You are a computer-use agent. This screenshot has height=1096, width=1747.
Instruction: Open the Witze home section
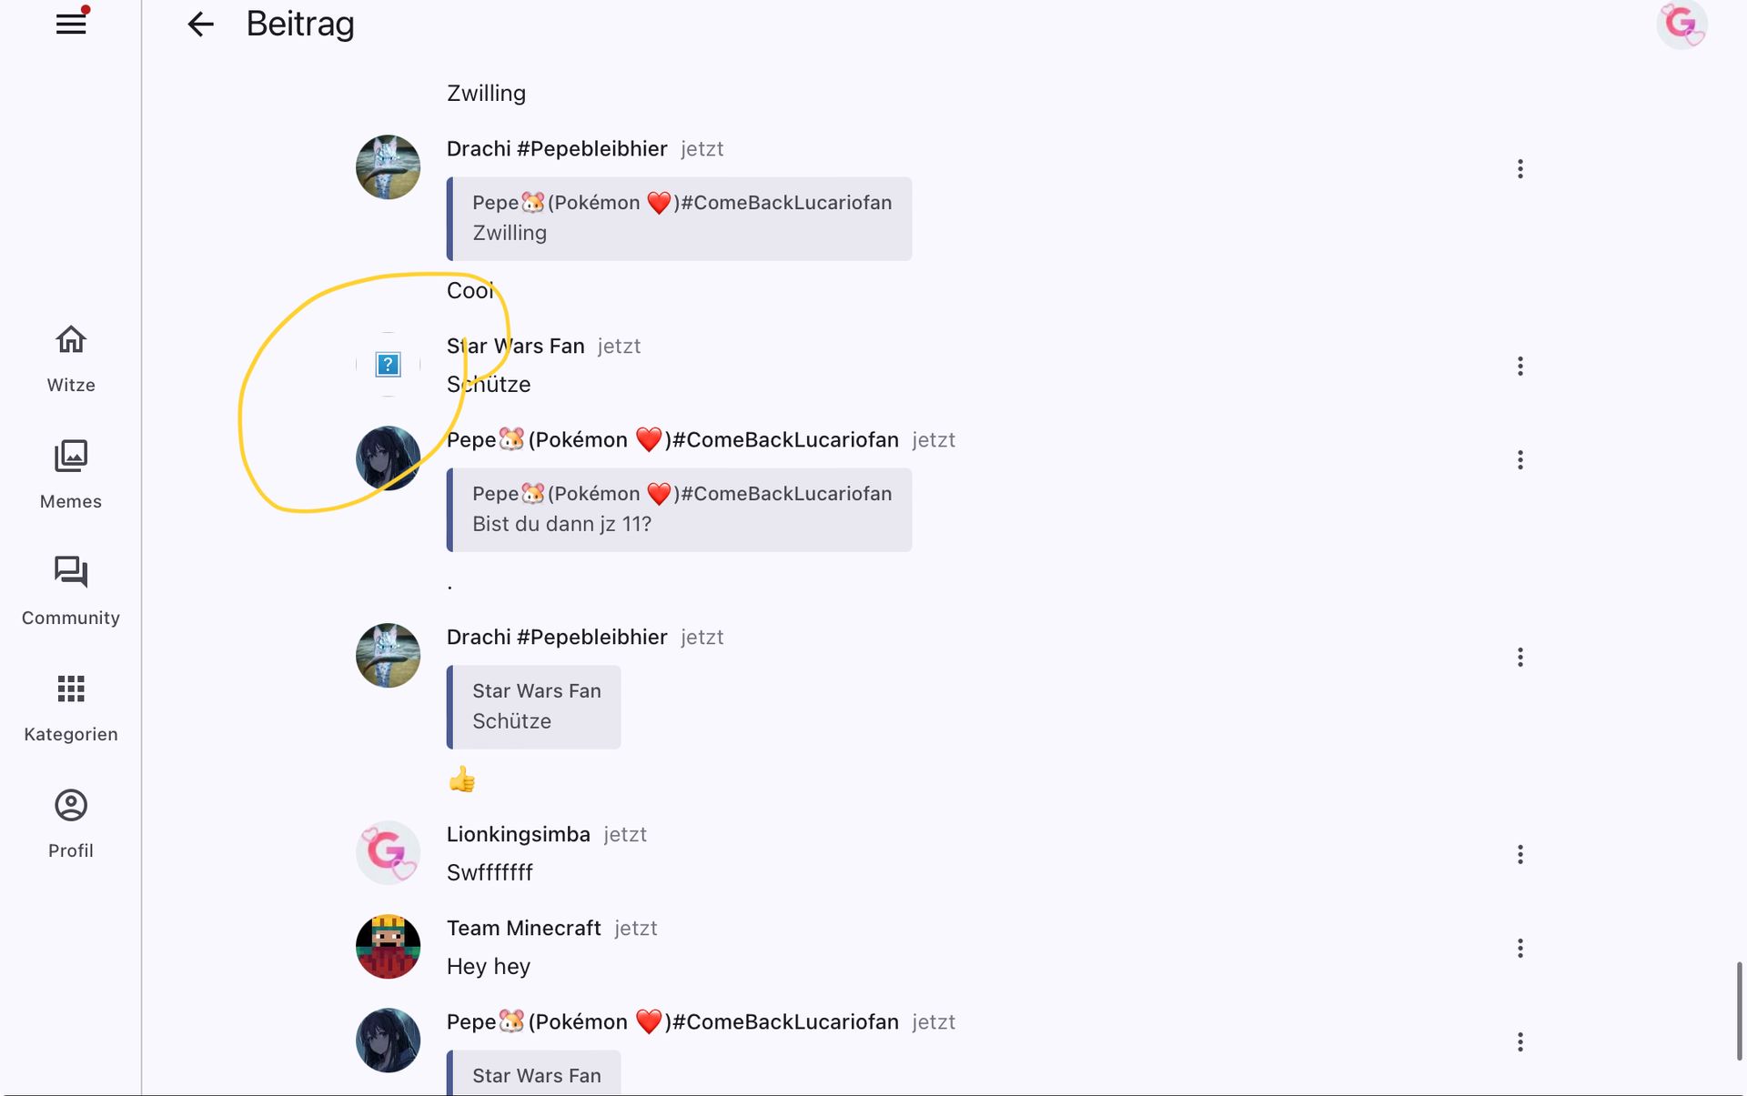(x=71, y=359)
